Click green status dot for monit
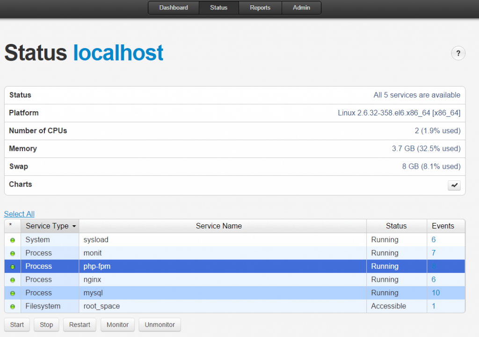This screenshot has width=479, height=337. pos(13,253)
